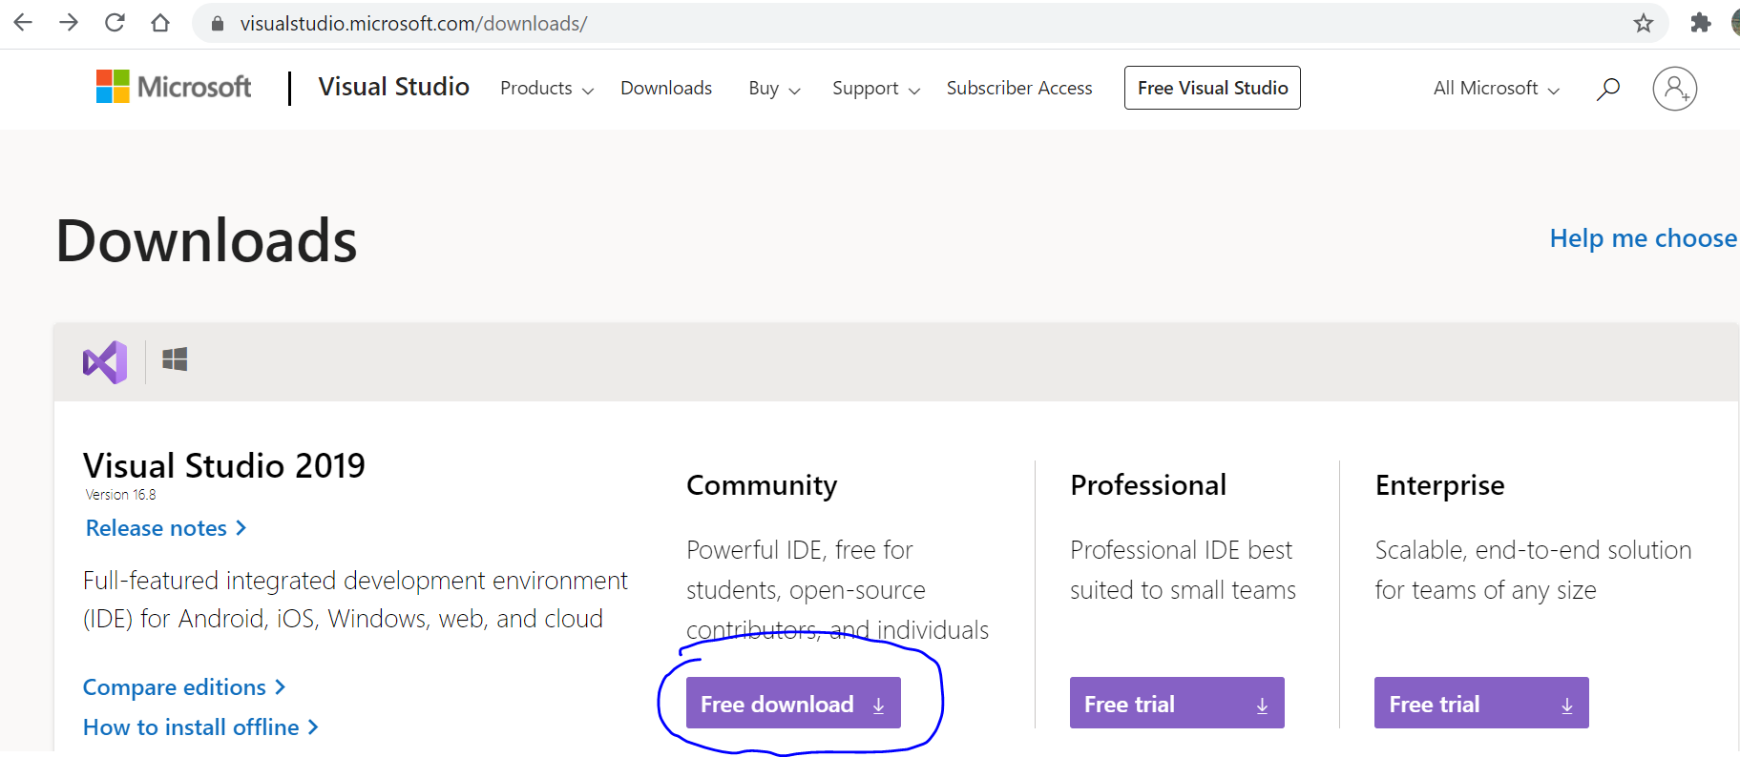Expand the Support menu
The width and height of the screenshot is (1740, 757).
[x=876, y=89]
